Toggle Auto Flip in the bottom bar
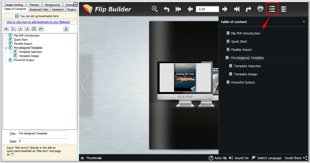 pos(218,158)
